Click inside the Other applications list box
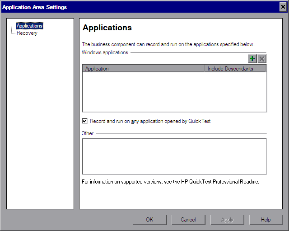This screenshot has width=289, height=231. click(174, 156)
